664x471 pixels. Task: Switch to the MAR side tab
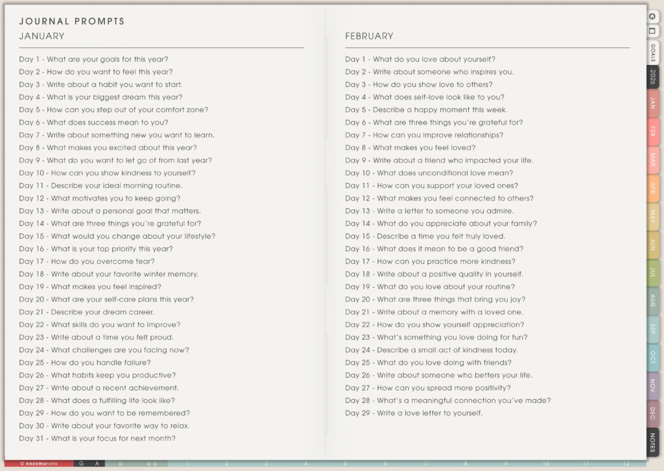click(x=652, y=159)
